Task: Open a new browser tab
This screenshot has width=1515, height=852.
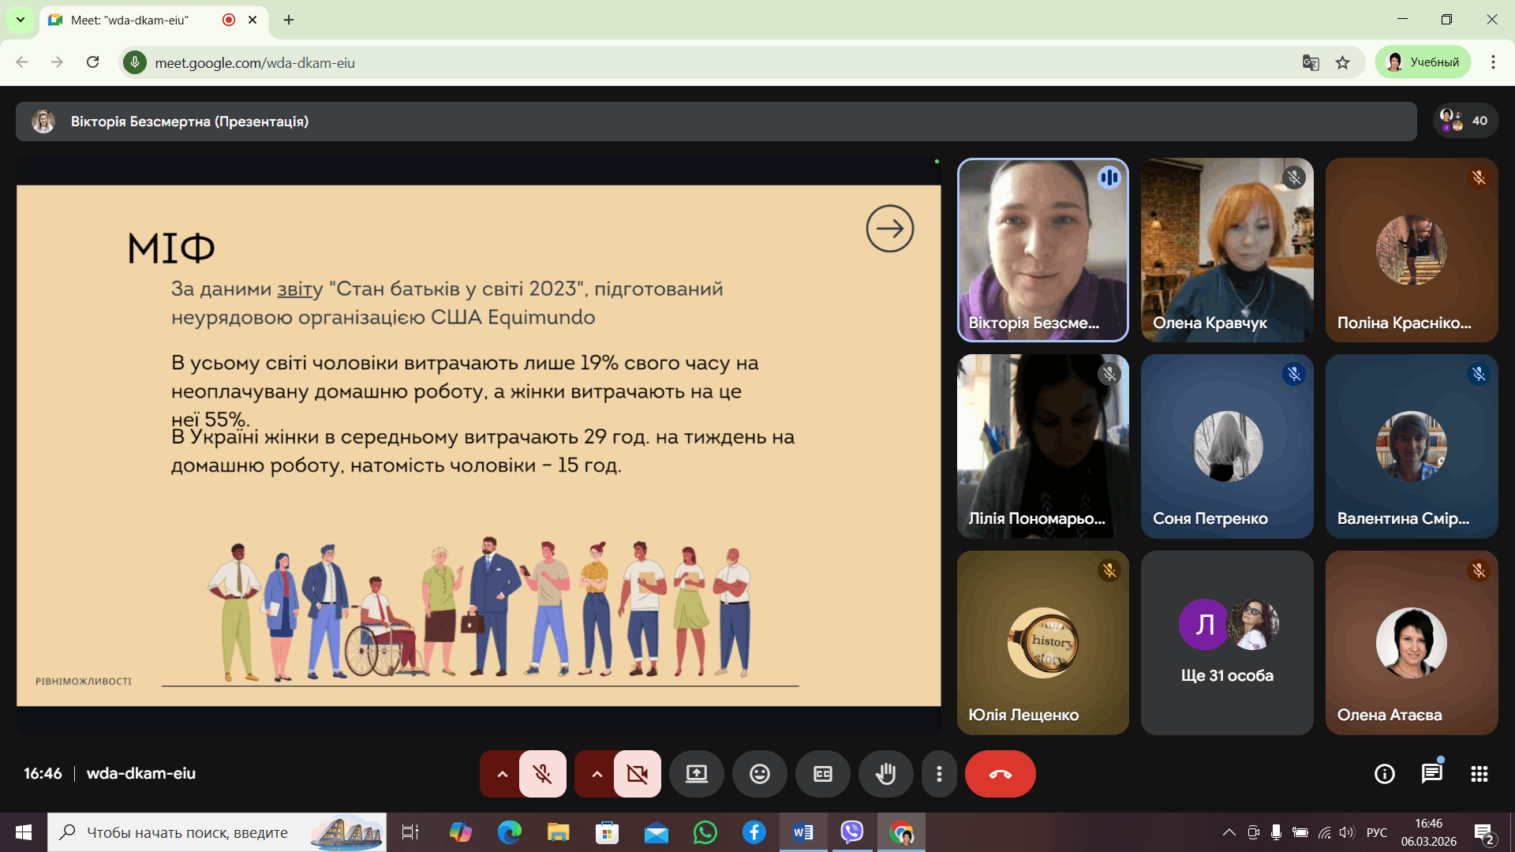Action: [289, 20]
